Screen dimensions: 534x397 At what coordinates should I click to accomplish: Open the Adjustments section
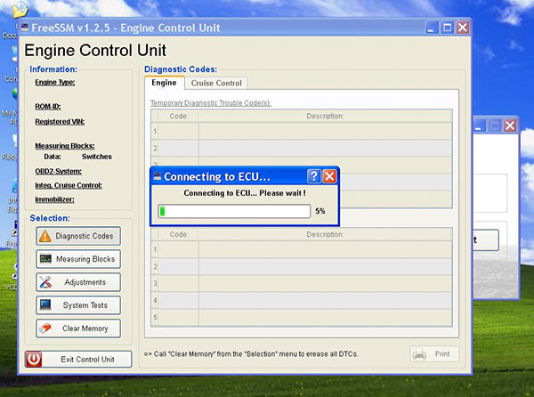pos(78,282)
